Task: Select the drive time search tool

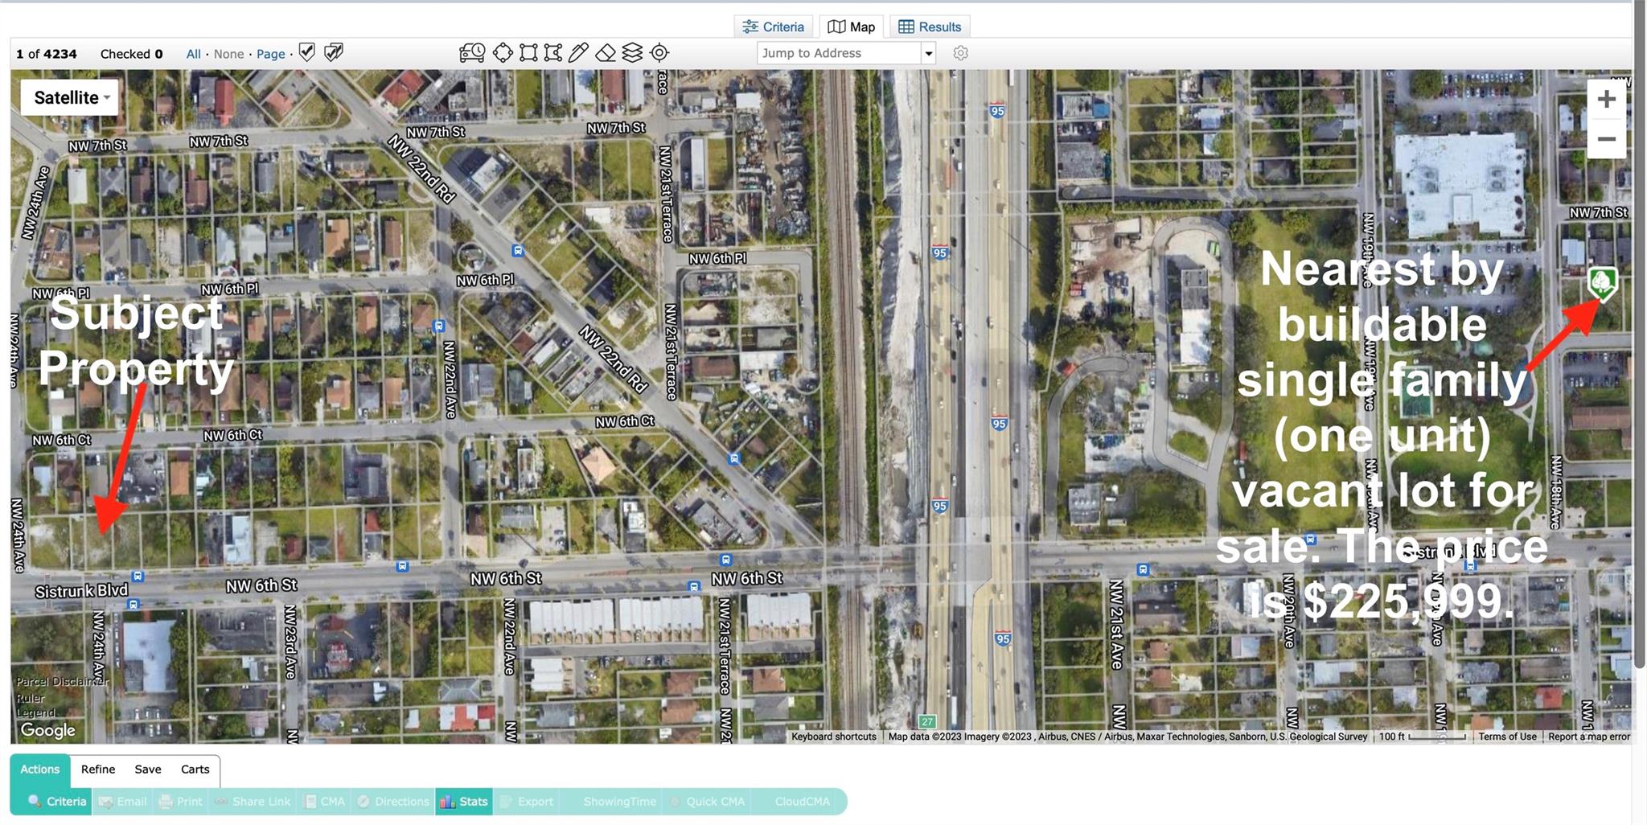Action: click(x=472, y=53)
